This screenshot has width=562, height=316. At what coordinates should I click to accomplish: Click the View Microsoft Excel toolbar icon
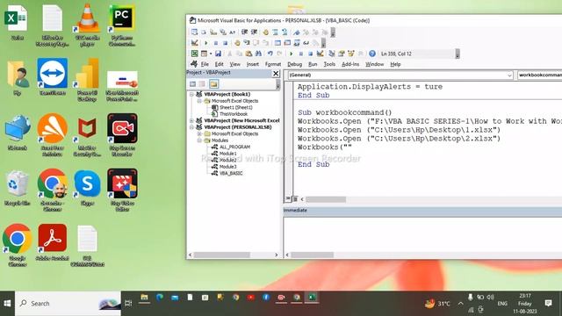194,54
